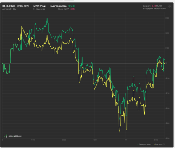Image resolution: width=175 pixels, height=148 pixels.
Task: Click the $0 baseline axis label
Action: (166, 63)
